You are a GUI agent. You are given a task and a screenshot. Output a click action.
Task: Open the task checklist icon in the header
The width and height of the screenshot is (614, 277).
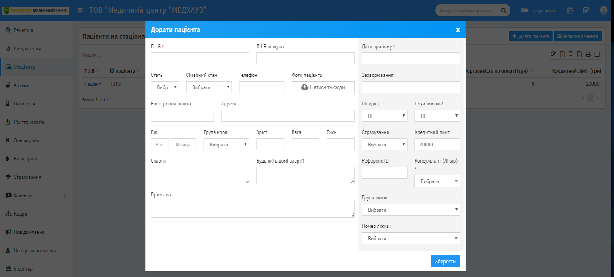point(586,10)
